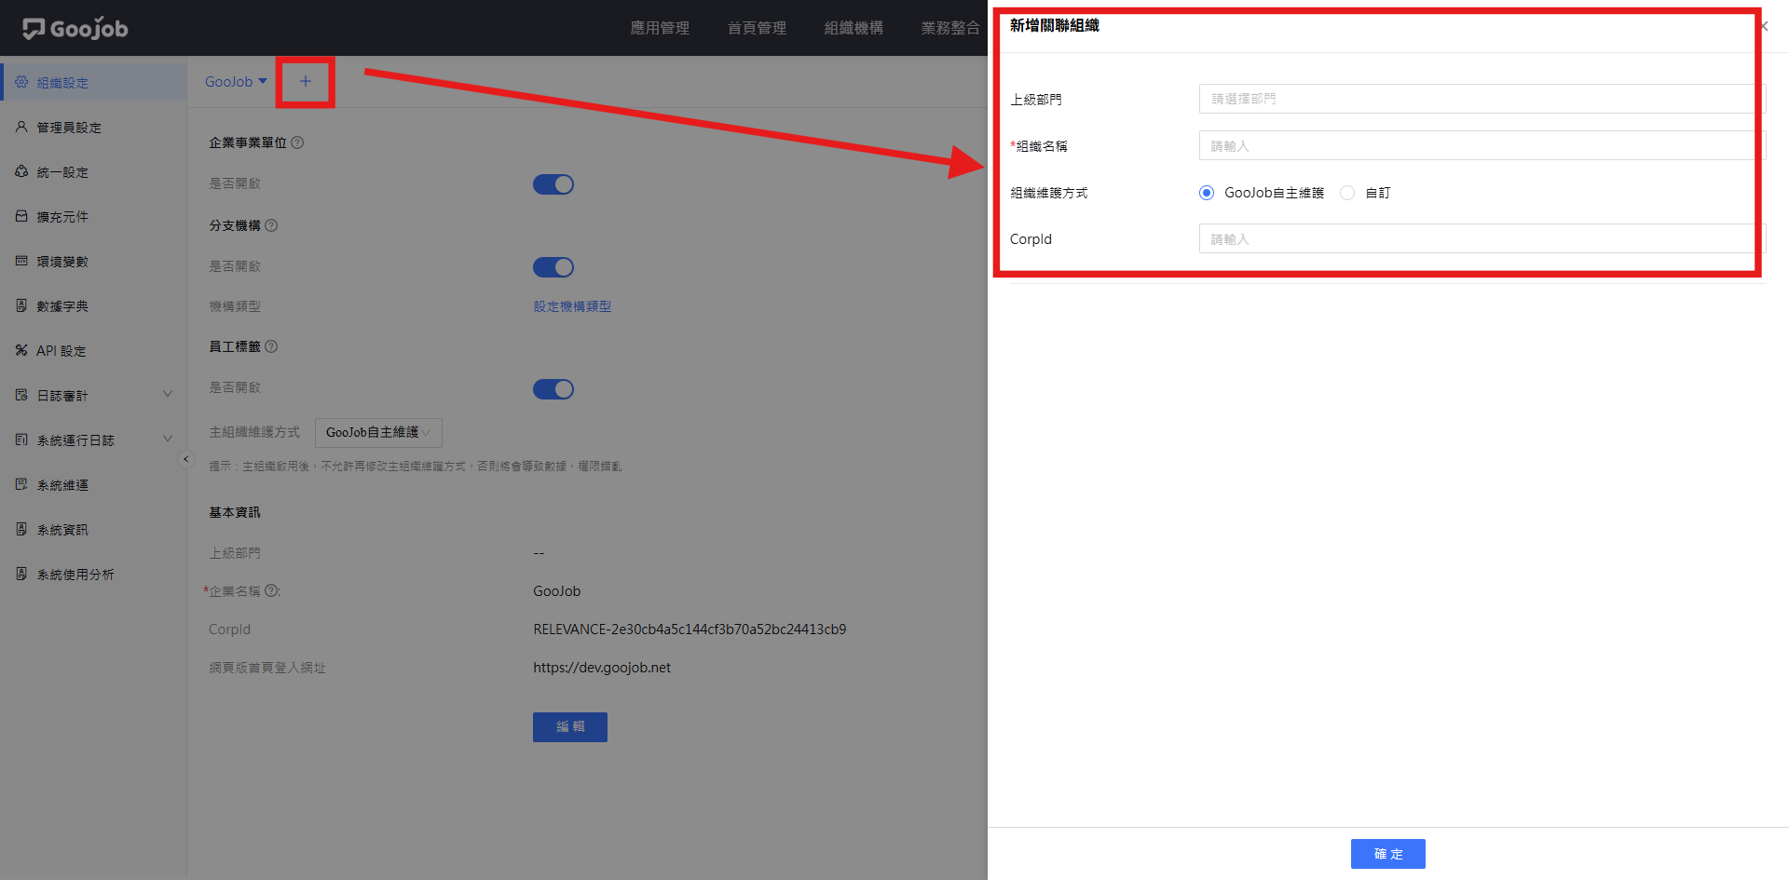1789x880 pixels.
Task: Click the 系統資訊 sidebar icon
Action: tap(21, 529)
